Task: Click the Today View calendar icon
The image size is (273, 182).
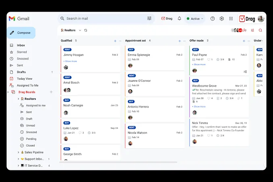Action: pos(12,79)
